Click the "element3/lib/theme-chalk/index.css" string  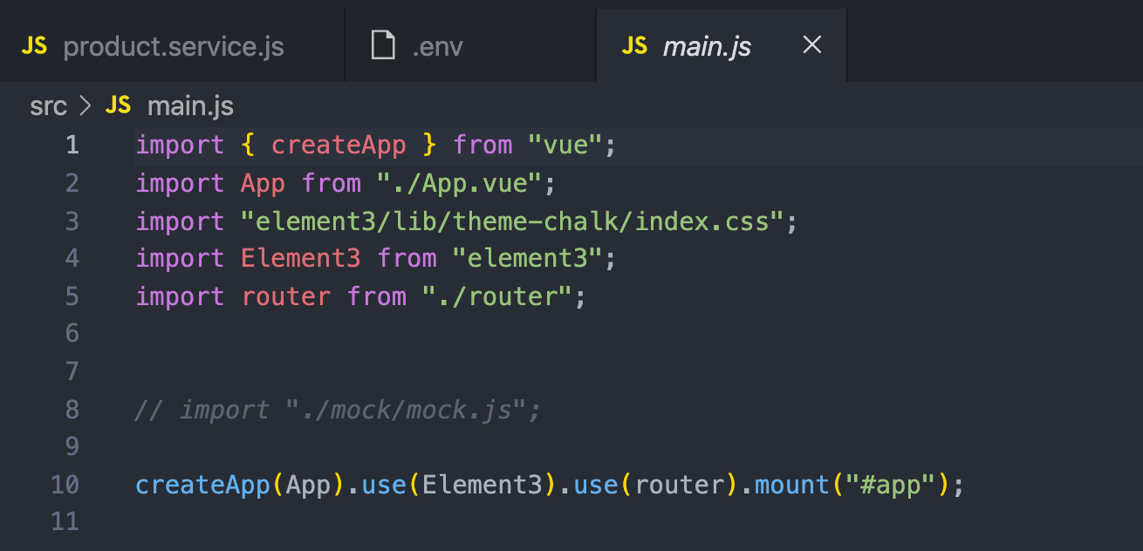(512, 221)
